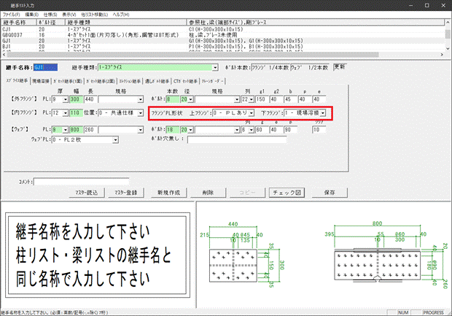The image size is (452, 316).
Task: Switch to the エレクション継手 tab
Action: pyautogui.click(x=130, y=82)
